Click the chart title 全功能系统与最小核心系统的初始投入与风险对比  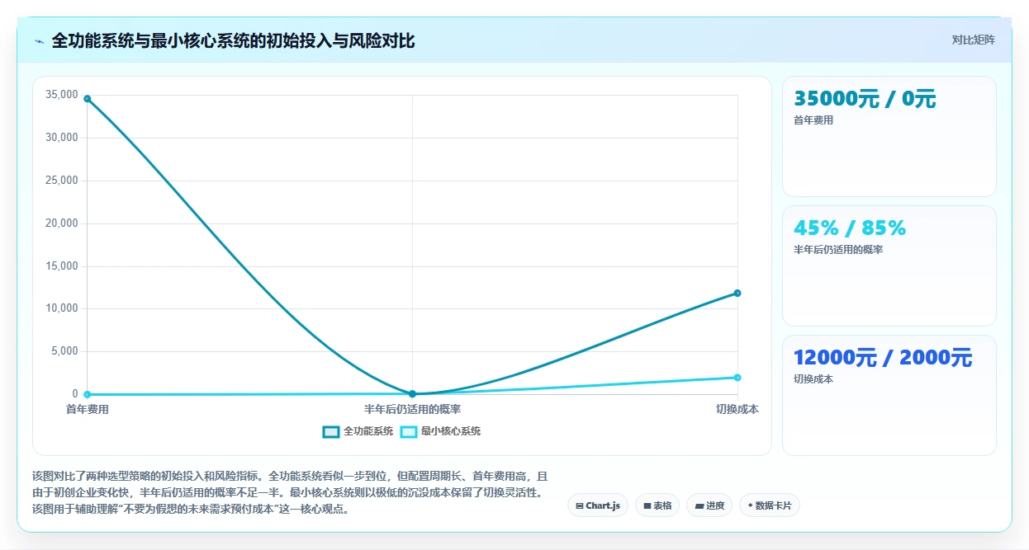click(233, 40)
